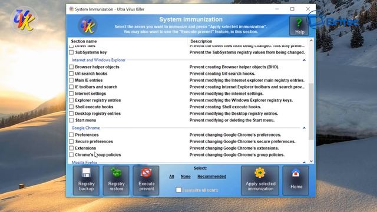Open the Help button with question mark
This screenshot has height=212, width=377.
pyautogui.click(x=299, y=26)
